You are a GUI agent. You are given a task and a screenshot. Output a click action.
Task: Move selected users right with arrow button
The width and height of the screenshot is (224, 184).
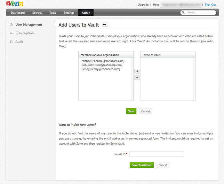137,71
